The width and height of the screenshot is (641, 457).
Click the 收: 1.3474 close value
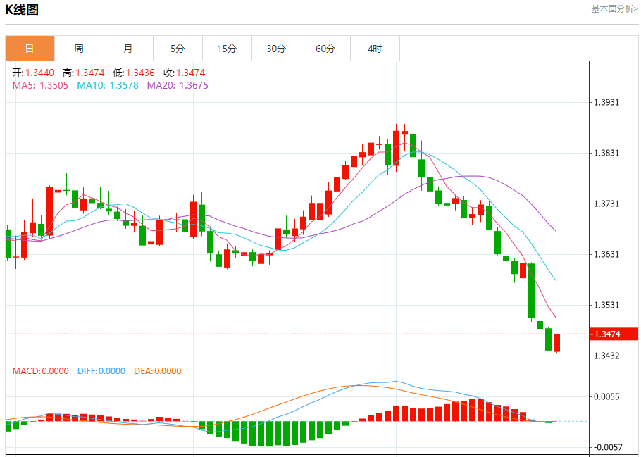(x=184, y=73)
